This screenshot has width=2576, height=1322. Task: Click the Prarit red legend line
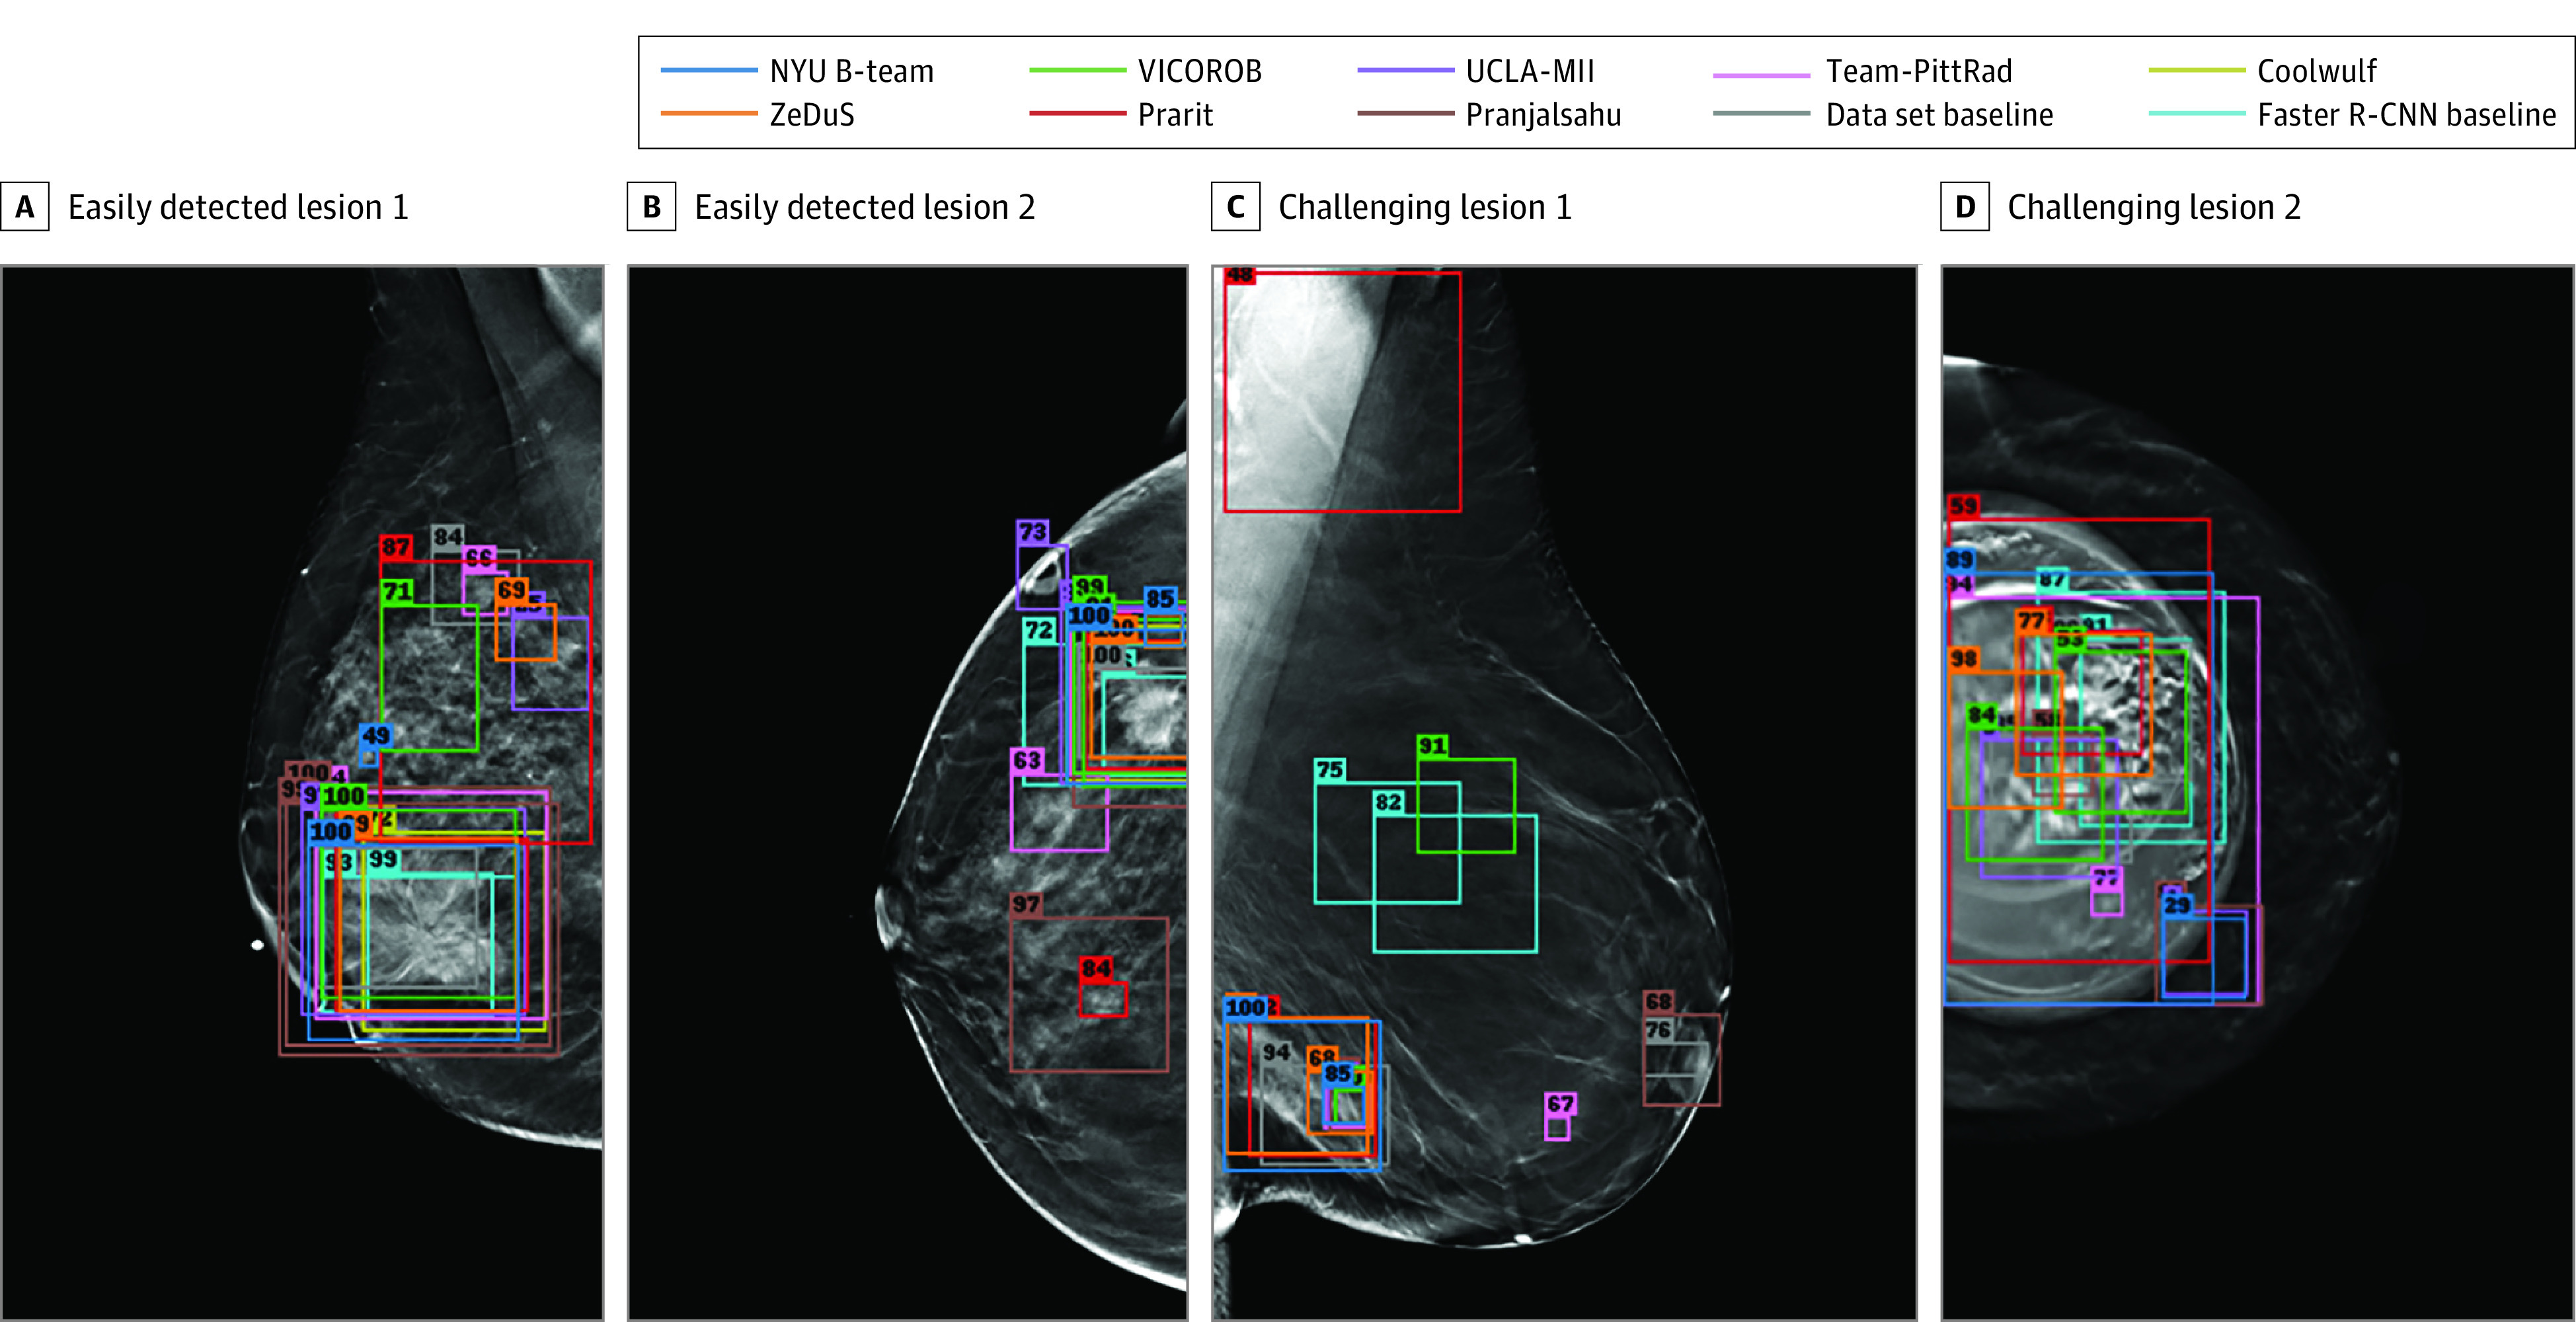coord(1078,114)
